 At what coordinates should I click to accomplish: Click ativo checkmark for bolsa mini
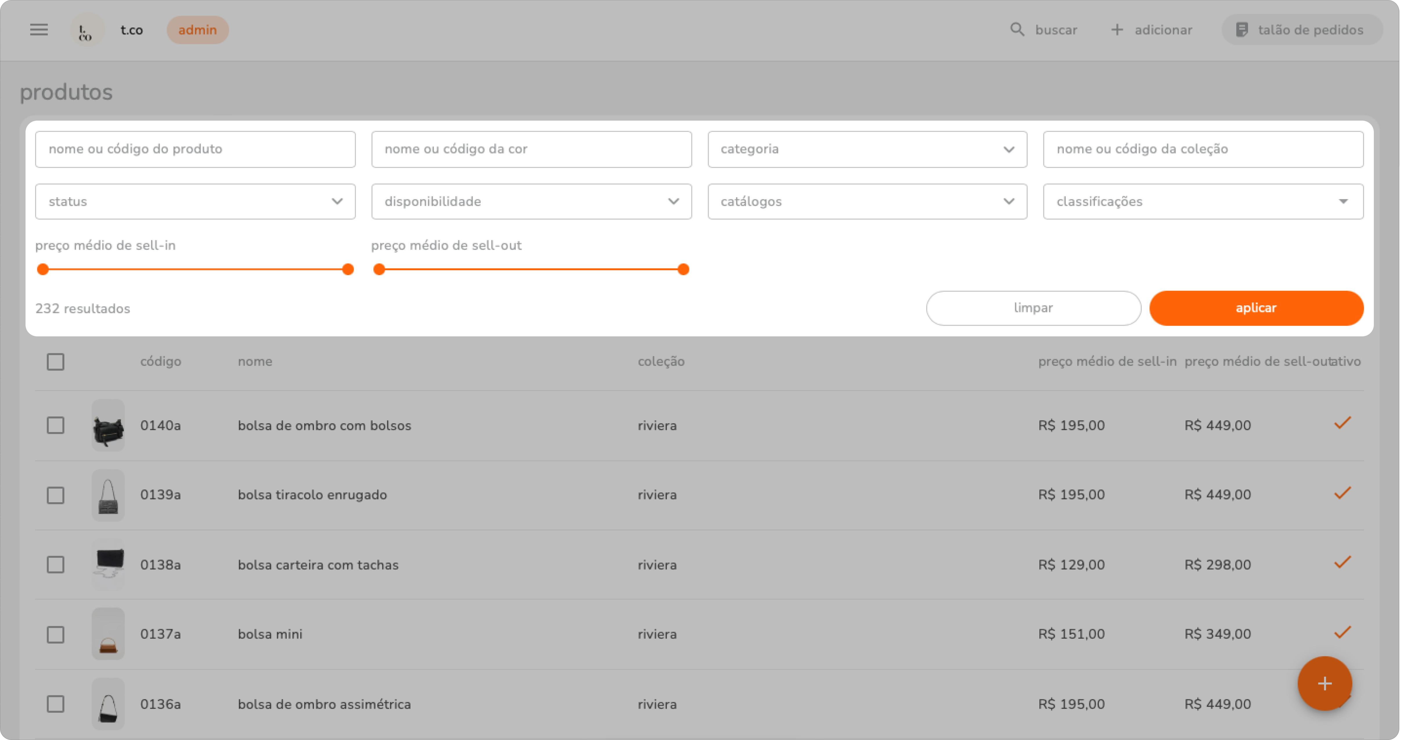point(1342,633)
